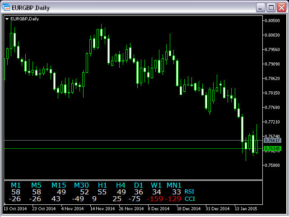Click red CCI value -129 under MN1

(173, 199)
